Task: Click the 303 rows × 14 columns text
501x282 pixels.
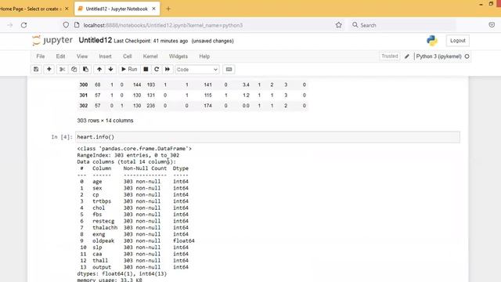Action: coord(105,121)
